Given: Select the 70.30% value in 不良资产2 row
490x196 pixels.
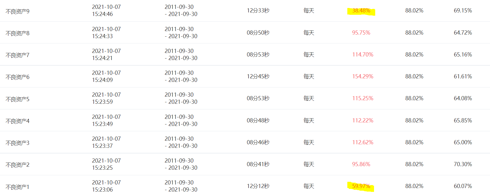Looking at the screenshot, I should coord(463,164).
